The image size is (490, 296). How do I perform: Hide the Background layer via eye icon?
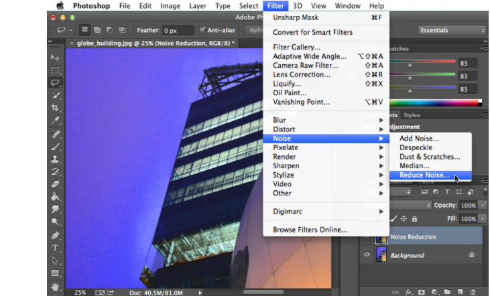(x=366, y=254)
